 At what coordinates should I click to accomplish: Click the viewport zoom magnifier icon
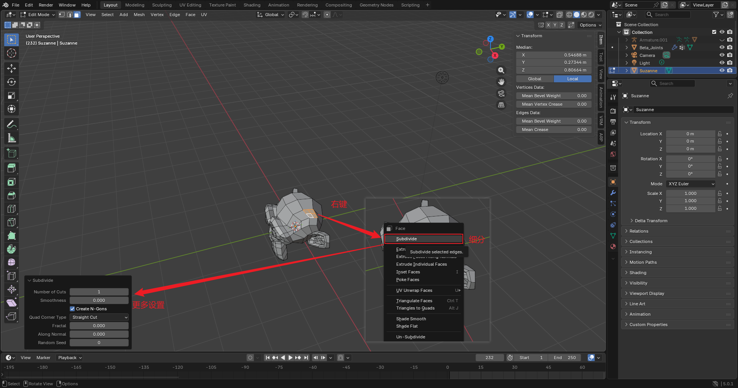(501, 70)
